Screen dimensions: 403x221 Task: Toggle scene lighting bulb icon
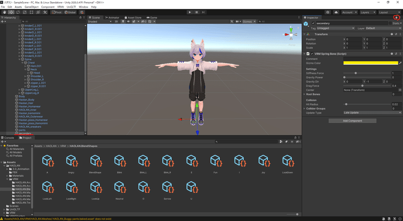[123, 21]
